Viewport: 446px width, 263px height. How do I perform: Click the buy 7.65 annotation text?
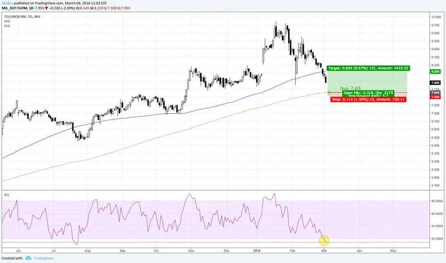click(350, 88)
